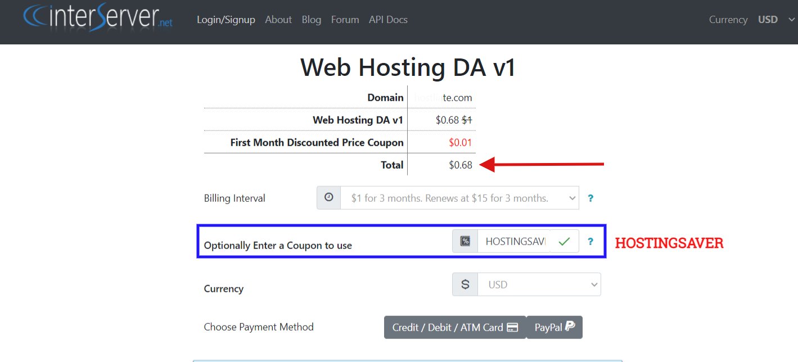Pay with Credit / Debit / ATM Card

click(x=454, y=327)
